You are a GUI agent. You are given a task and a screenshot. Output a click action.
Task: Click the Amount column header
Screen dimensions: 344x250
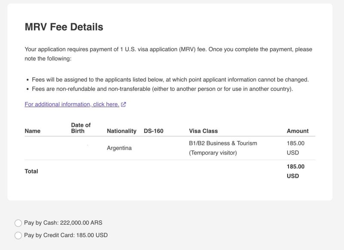tap(298, 131)
